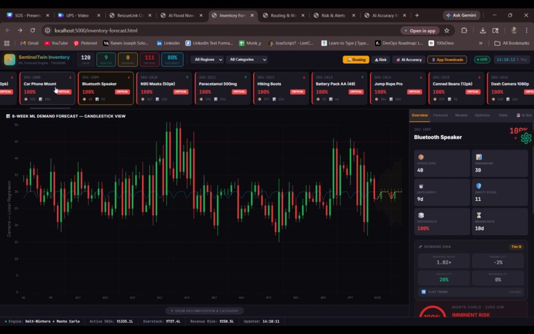Toggle the LIVE status indicator
The height and width of the screenshot is (334, 534).
pos(482,60)
